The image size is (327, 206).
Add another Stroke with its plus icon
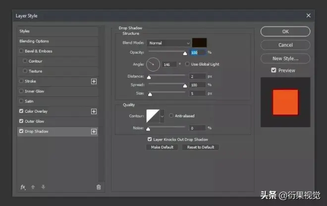click(94, 81)
